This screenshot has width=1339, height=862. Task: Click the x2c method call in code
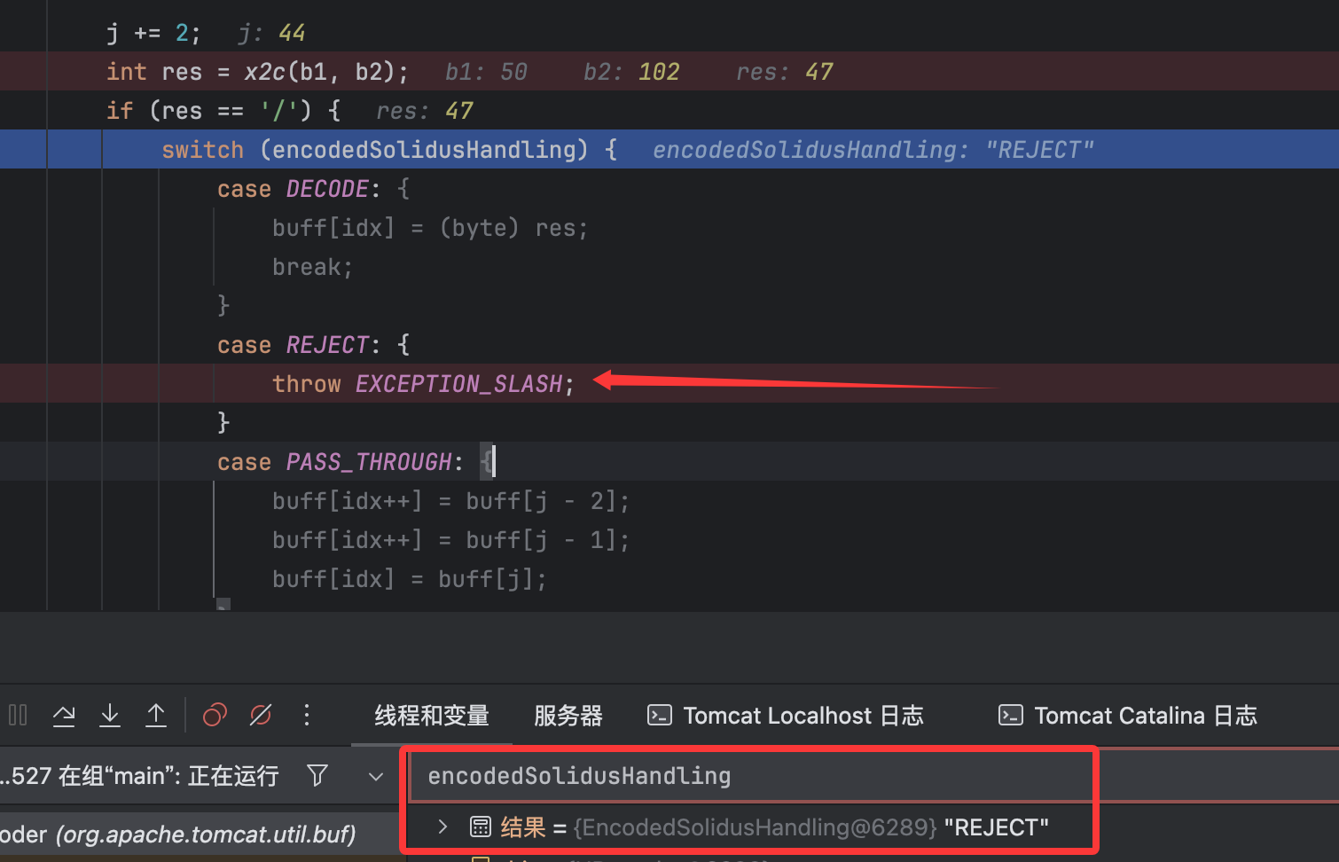265,72
